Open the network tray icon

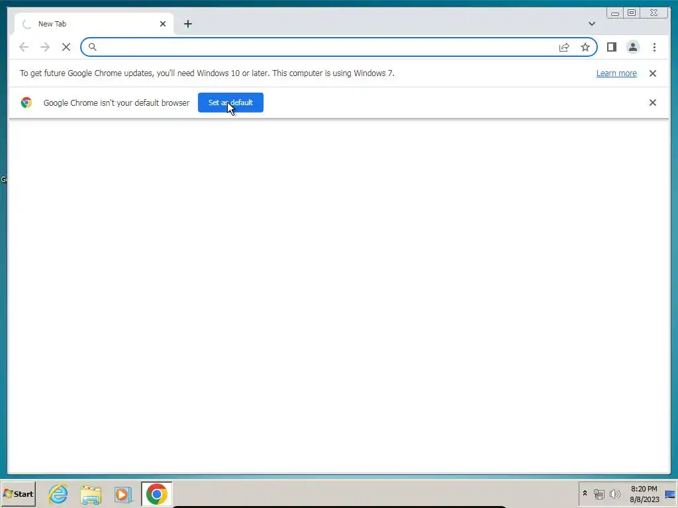pos(599,493)
